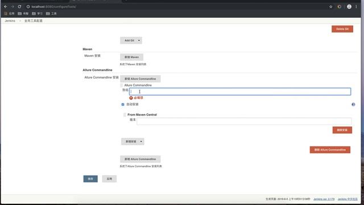The height and width of the screenshot is (205, 364).
Task: Click the Allure Commandline 安装 label
Action: click(101, 77)
